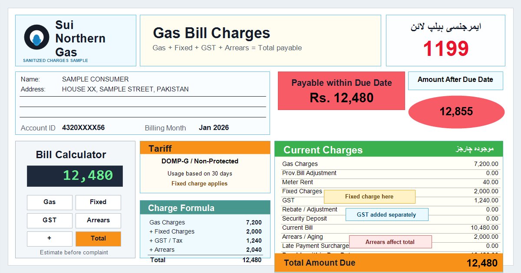Click the Account ID value 4320XXXX56
Screen dimensions: 521x273
point(83,128)
